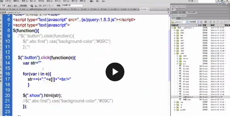Screen dimensions: 230x123
Task: Switch to Split view button
Action: point(9,5)
